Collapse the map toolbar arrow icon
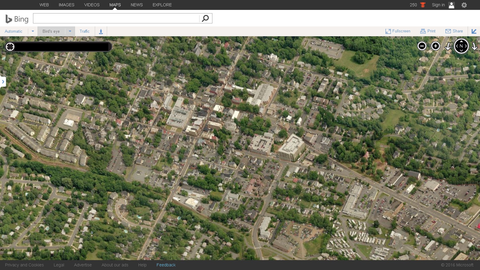The width and height of the screenshot is (480, 270). point(474,31)
